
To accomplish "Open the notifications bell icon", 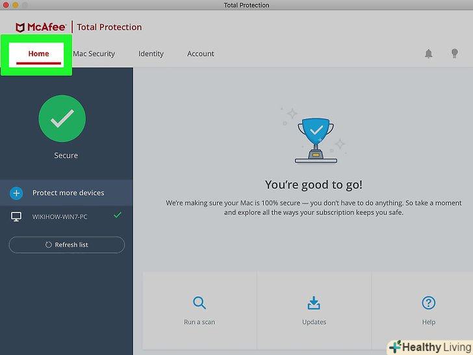I will pos(428,54).
